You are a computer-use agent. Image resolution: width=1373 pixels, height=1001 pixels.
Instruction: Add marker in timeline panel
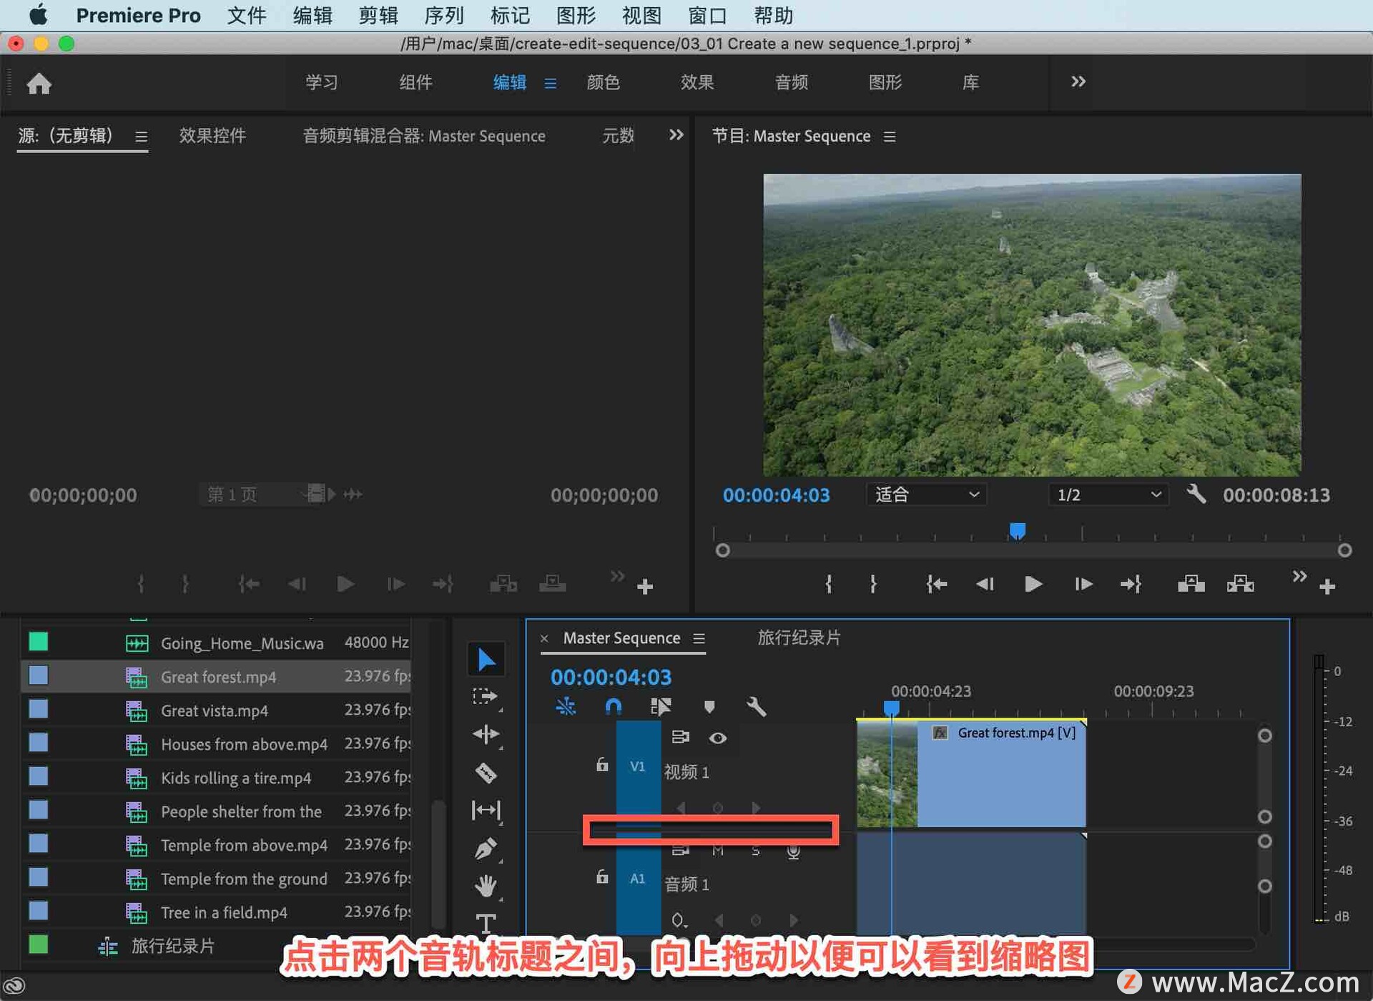pos(709,707)
